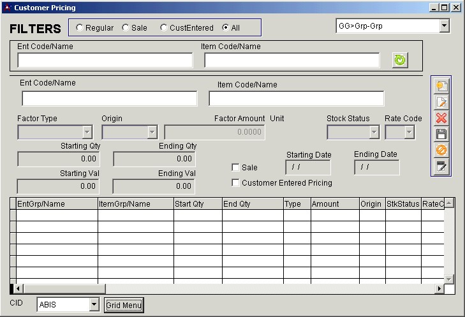465x317 pixels.
Task: Click the new record icon
Action: [441, 86]
